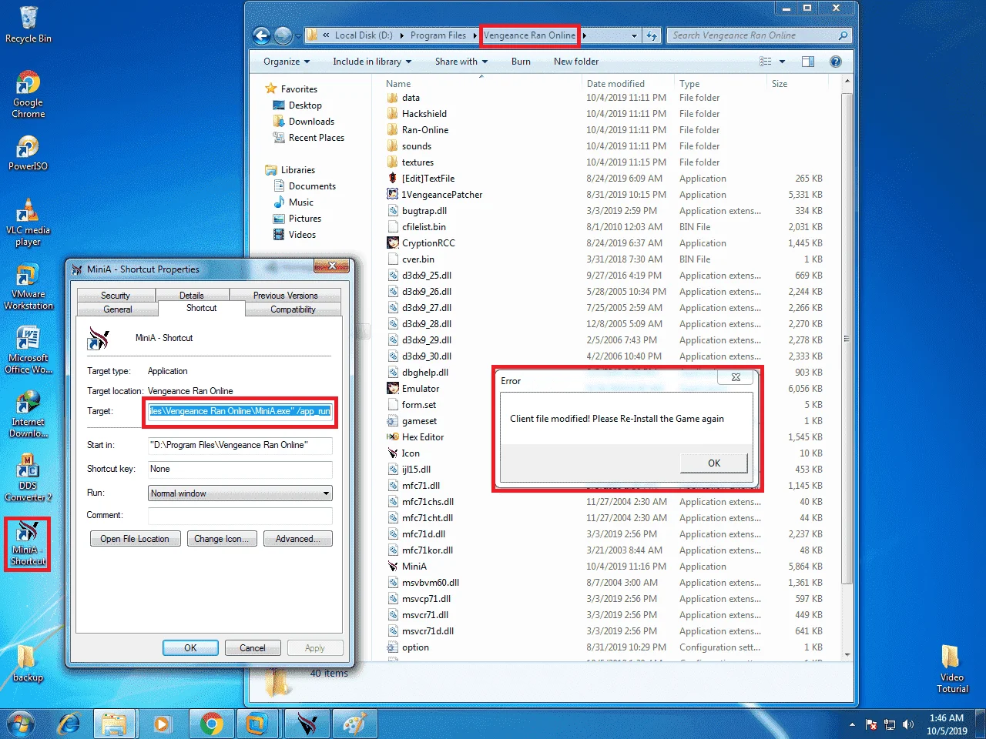Open Explorer's help question mark icon
The height and width of the screenshot is (739, 986).
click(835, 62)
